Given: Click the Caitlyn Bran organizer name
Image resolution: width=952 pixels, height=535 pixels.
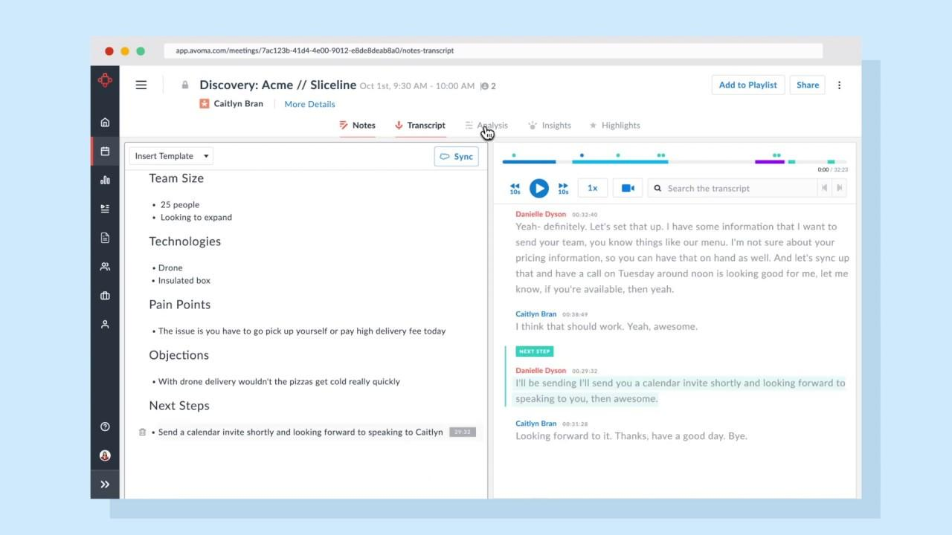Looking at the screenshot, I should tap(239, 104).
